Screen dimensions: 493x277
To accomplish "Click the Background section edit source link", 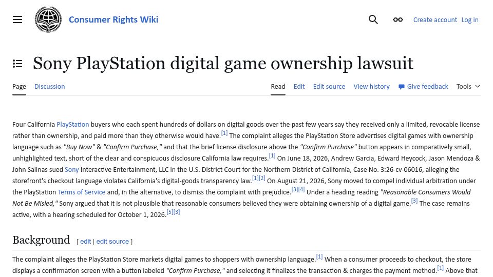I will point(112,242).
